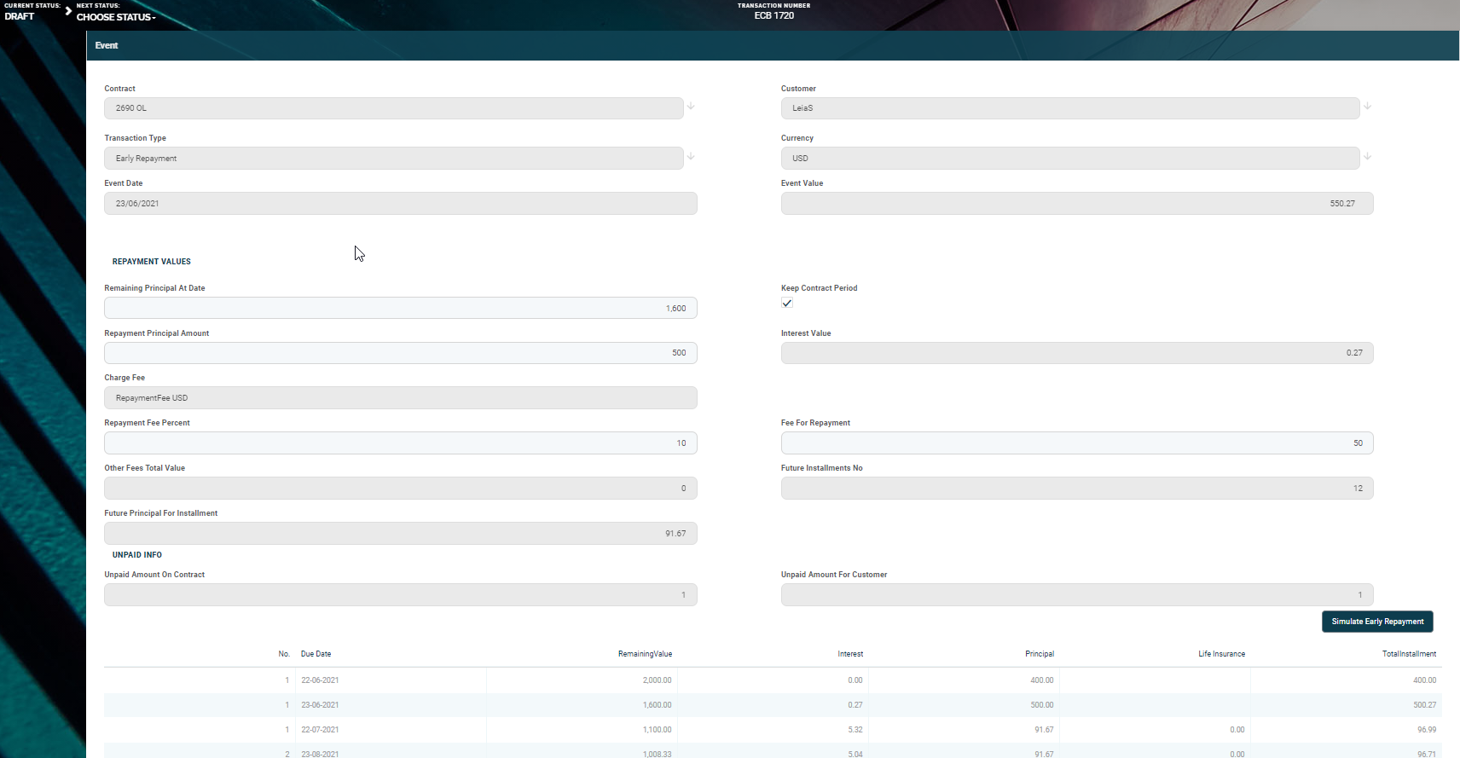Click the arrow icon beside Currency field
Viewport: 1460px width, 758px height.
[1367, 157]
